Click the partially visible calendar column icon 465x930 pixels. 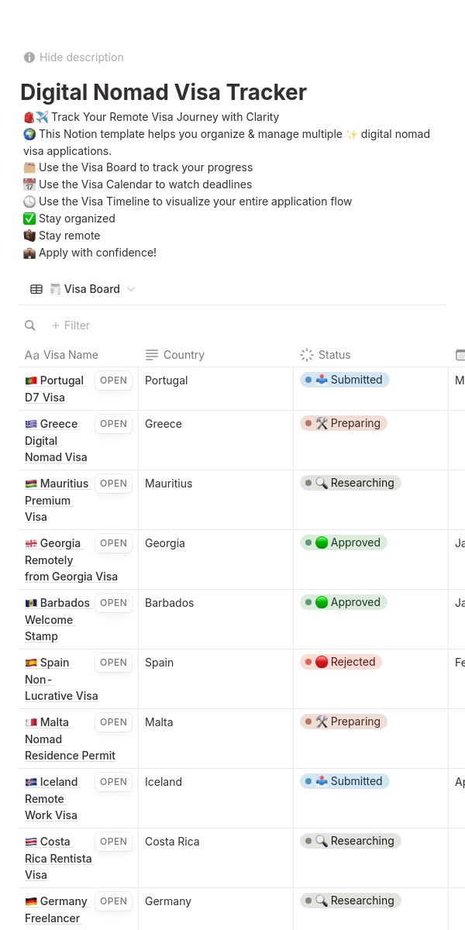coord(460,355)
